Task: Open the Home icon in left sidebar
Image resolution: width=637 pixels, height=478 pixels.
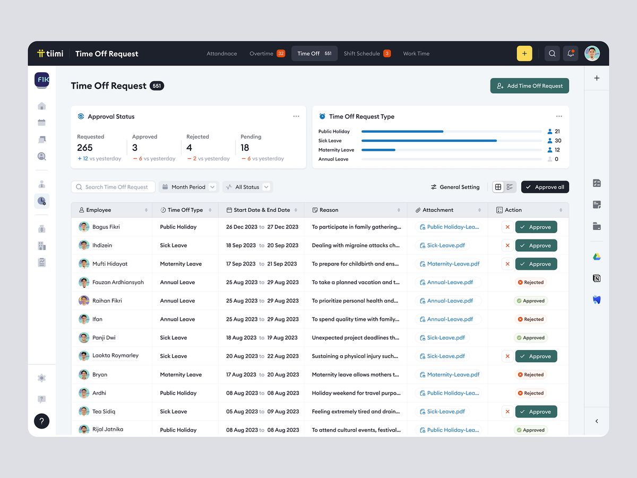Action: pos(42,106)
